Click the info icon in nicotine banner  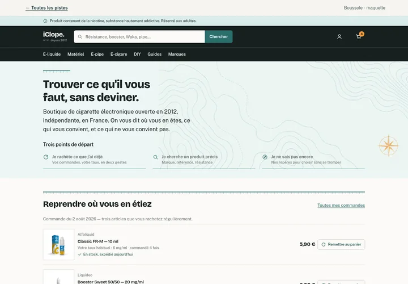click(x=45, y=21)
